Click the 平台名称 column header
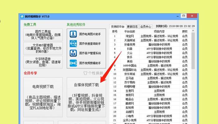Image resolution: width=218 pixels, height=124 pixels. click(x=130, y=32)
